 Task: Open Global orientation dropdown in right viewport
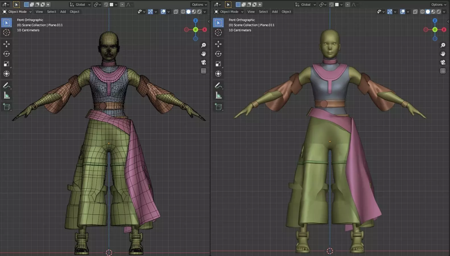[x=306, y=5]
